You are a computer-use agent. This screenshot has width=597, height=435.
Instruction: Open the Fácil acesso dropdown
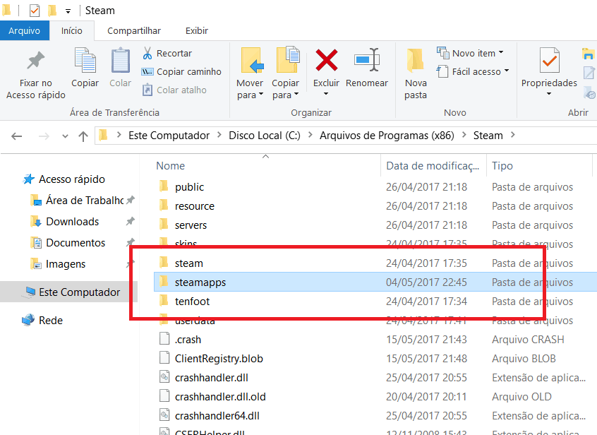point(473,71)
